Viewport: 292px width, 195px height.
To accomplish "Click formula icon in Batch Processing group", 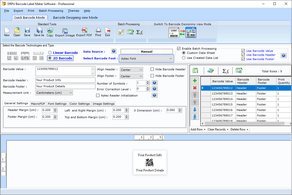I will 140,32.
